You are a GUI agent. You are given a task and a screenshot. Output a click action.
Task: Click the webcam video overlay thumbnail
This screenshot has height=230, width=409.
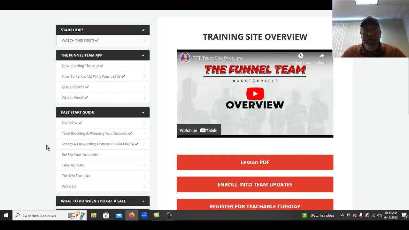tap(371, 29)
